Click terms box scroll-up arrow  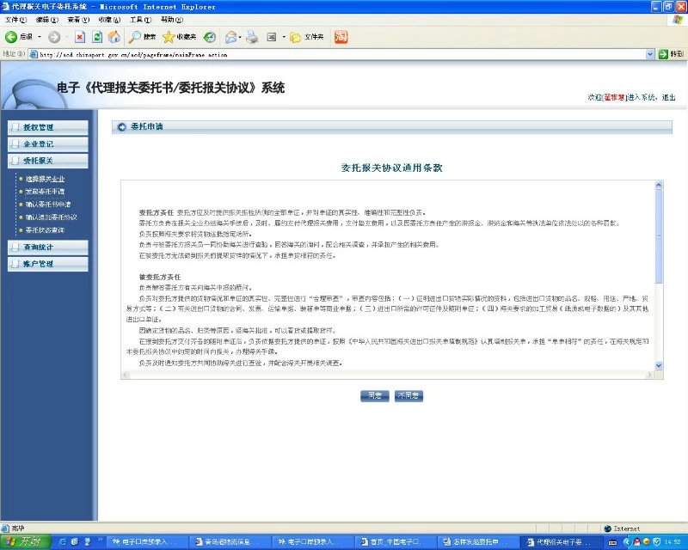tap(659, 185)
